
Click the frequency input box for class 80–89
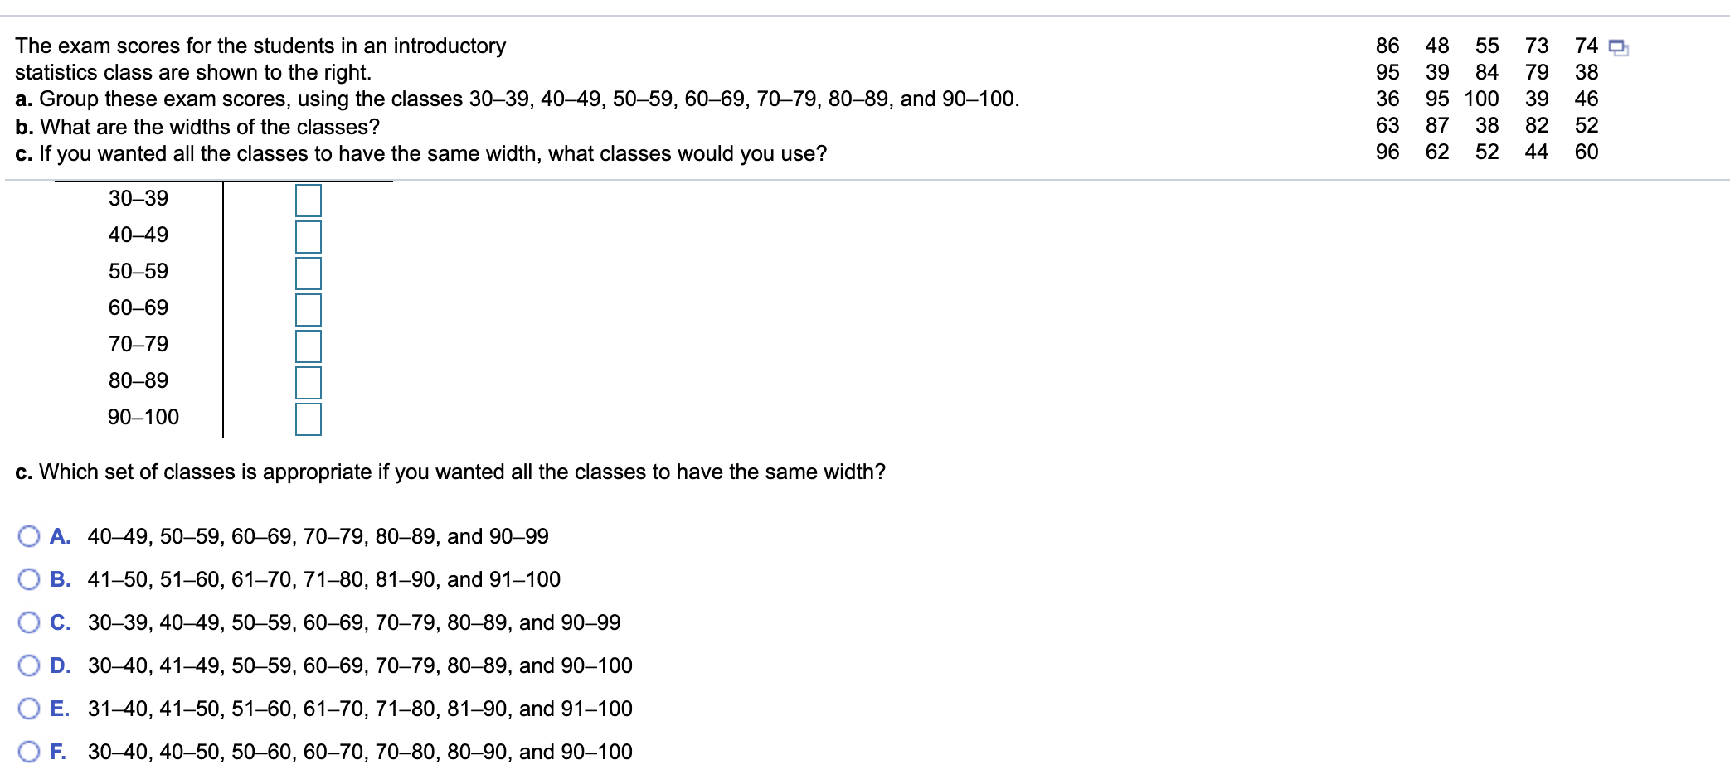pyautogui.click(x=307, y=381)
